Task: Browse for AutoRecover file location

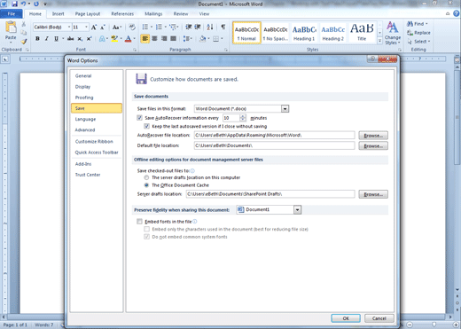Action: (373, 136)
